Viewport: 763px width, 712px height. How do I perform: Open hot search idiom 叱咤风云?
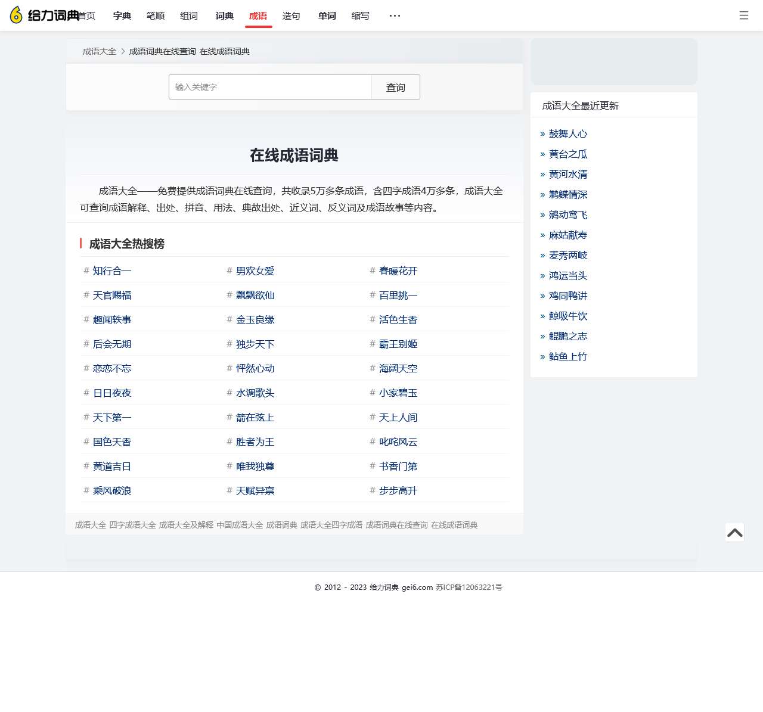(398, 441)
